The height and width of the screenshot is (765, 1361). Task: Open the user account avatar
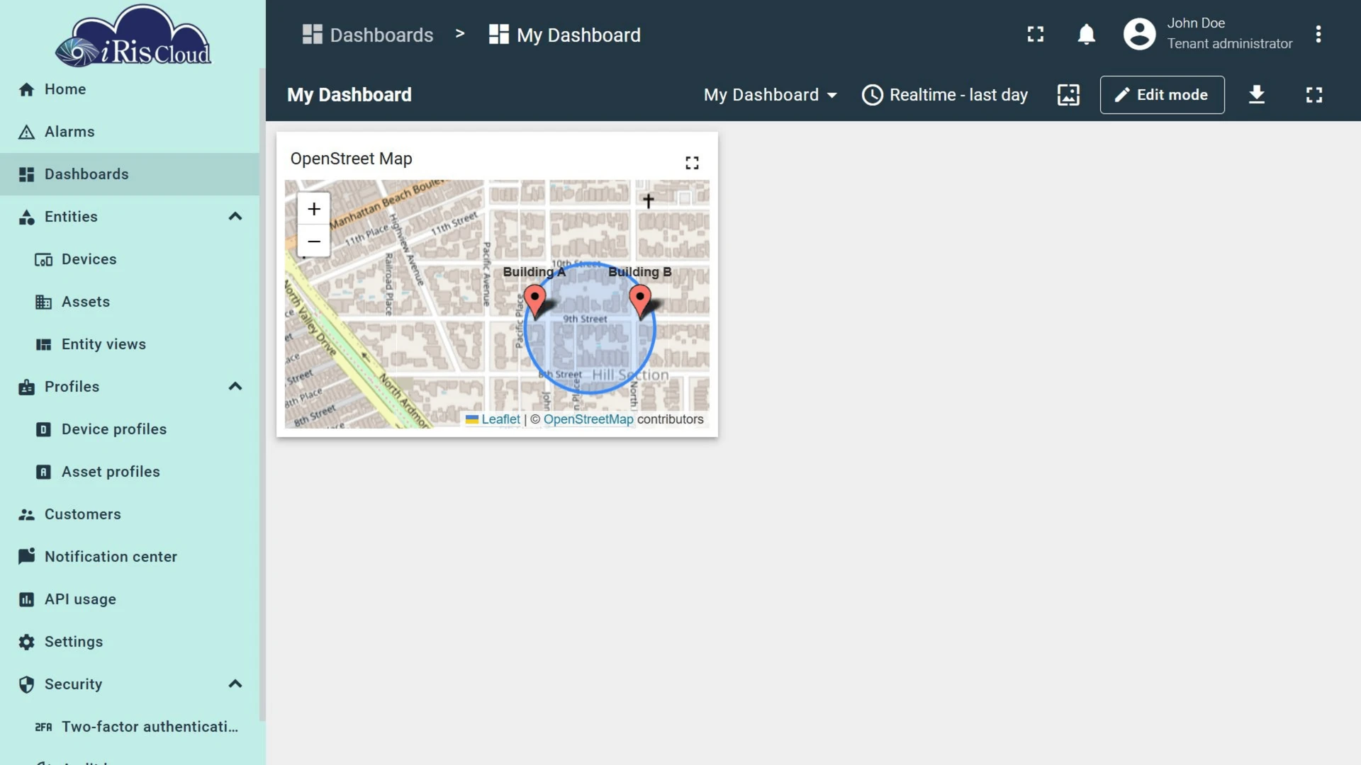click(1139, 34)
